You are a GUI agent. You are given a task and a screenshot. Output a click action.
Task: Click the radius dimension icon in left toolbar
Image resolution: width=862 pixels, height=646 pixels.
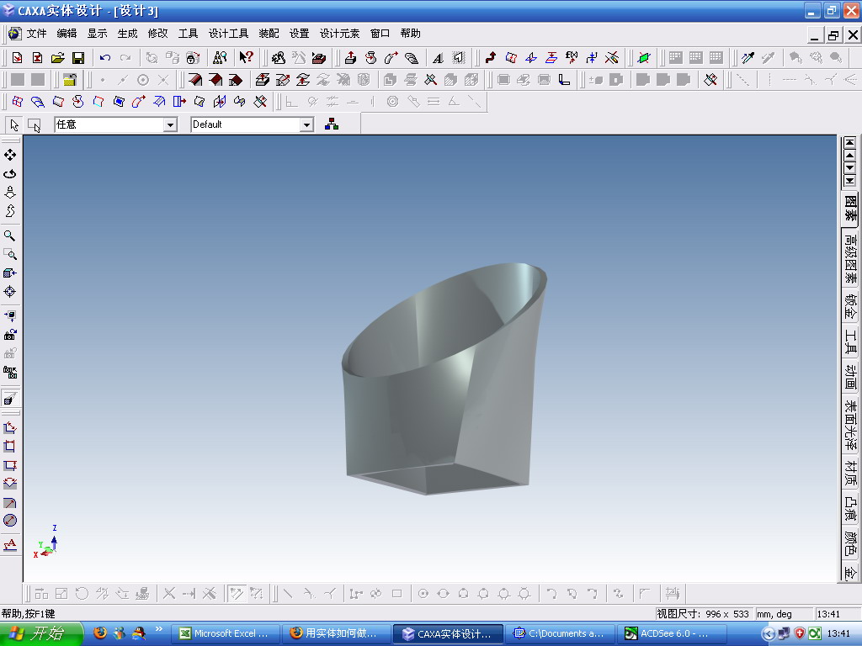(10, 503)
